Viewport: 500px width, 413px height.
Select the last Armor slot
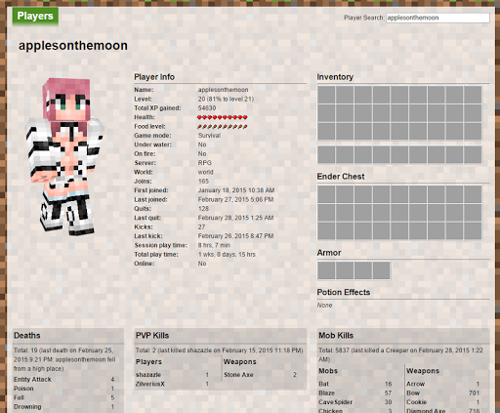click(381, 270)
